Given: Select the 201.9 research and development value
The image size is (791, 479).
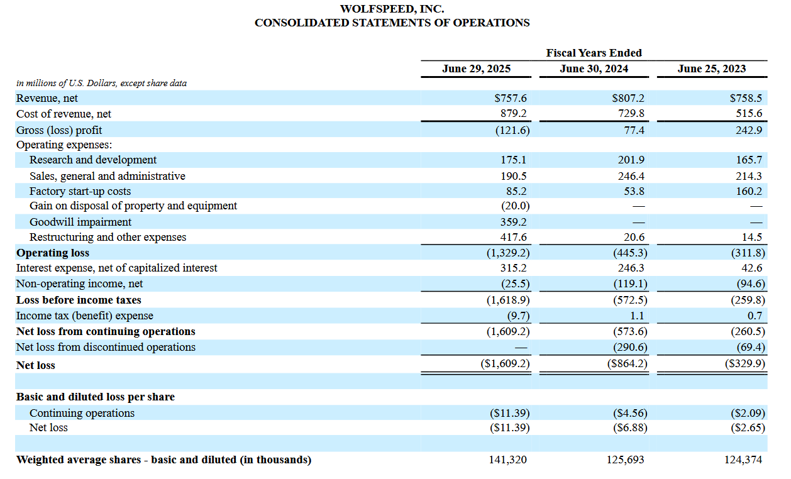Looking at the screenshot, I should tap(631, 160).
